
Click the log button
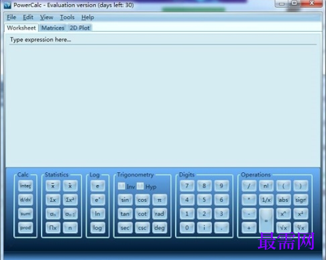(98, 228)
